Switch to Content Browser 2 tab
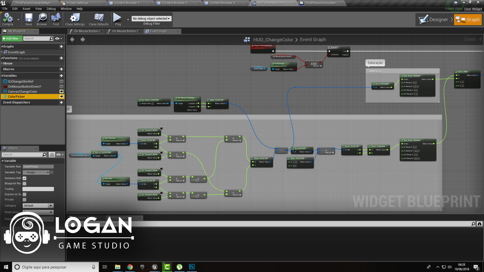This screenshot has height=272, width=484. tap(174, 3)
